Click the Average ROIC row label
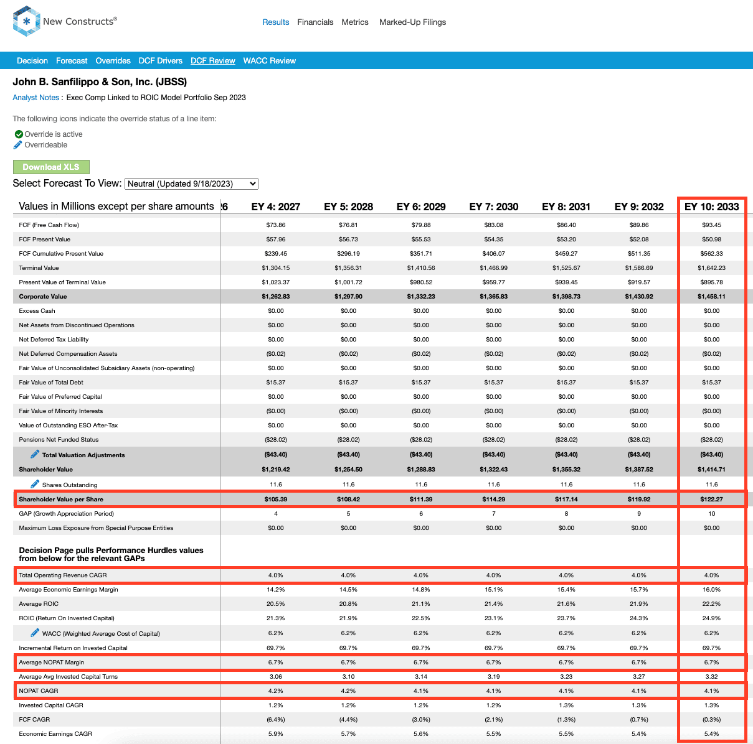753x744 pixels. point(39,603)
